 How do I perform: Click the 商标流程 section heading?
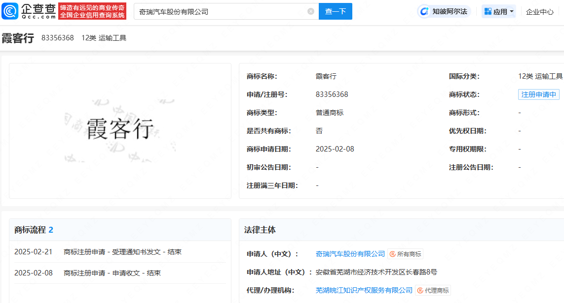(30, 230)
